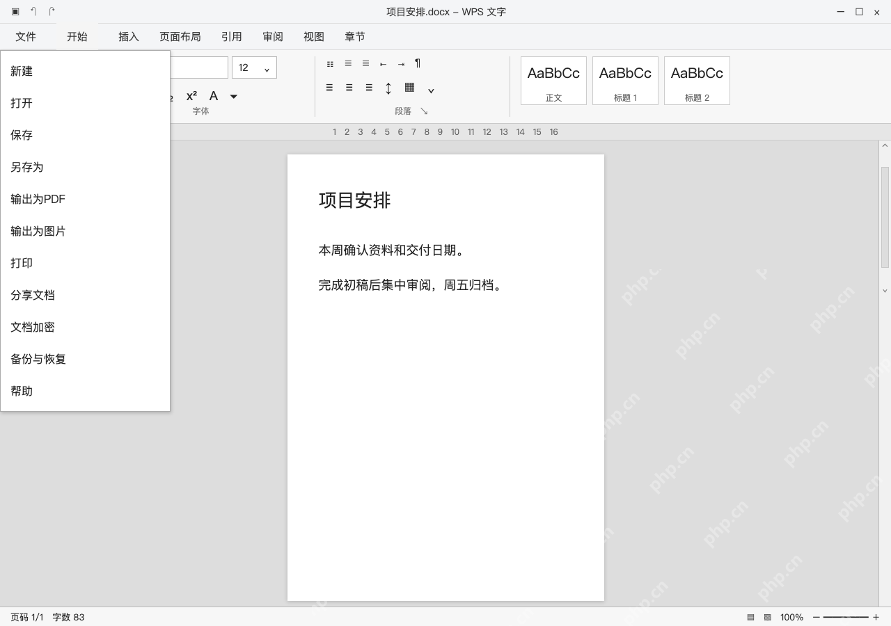This screenshot has height=626, width=891.
Task: Select 打印 in the file menu
Action: click(85, 263)
